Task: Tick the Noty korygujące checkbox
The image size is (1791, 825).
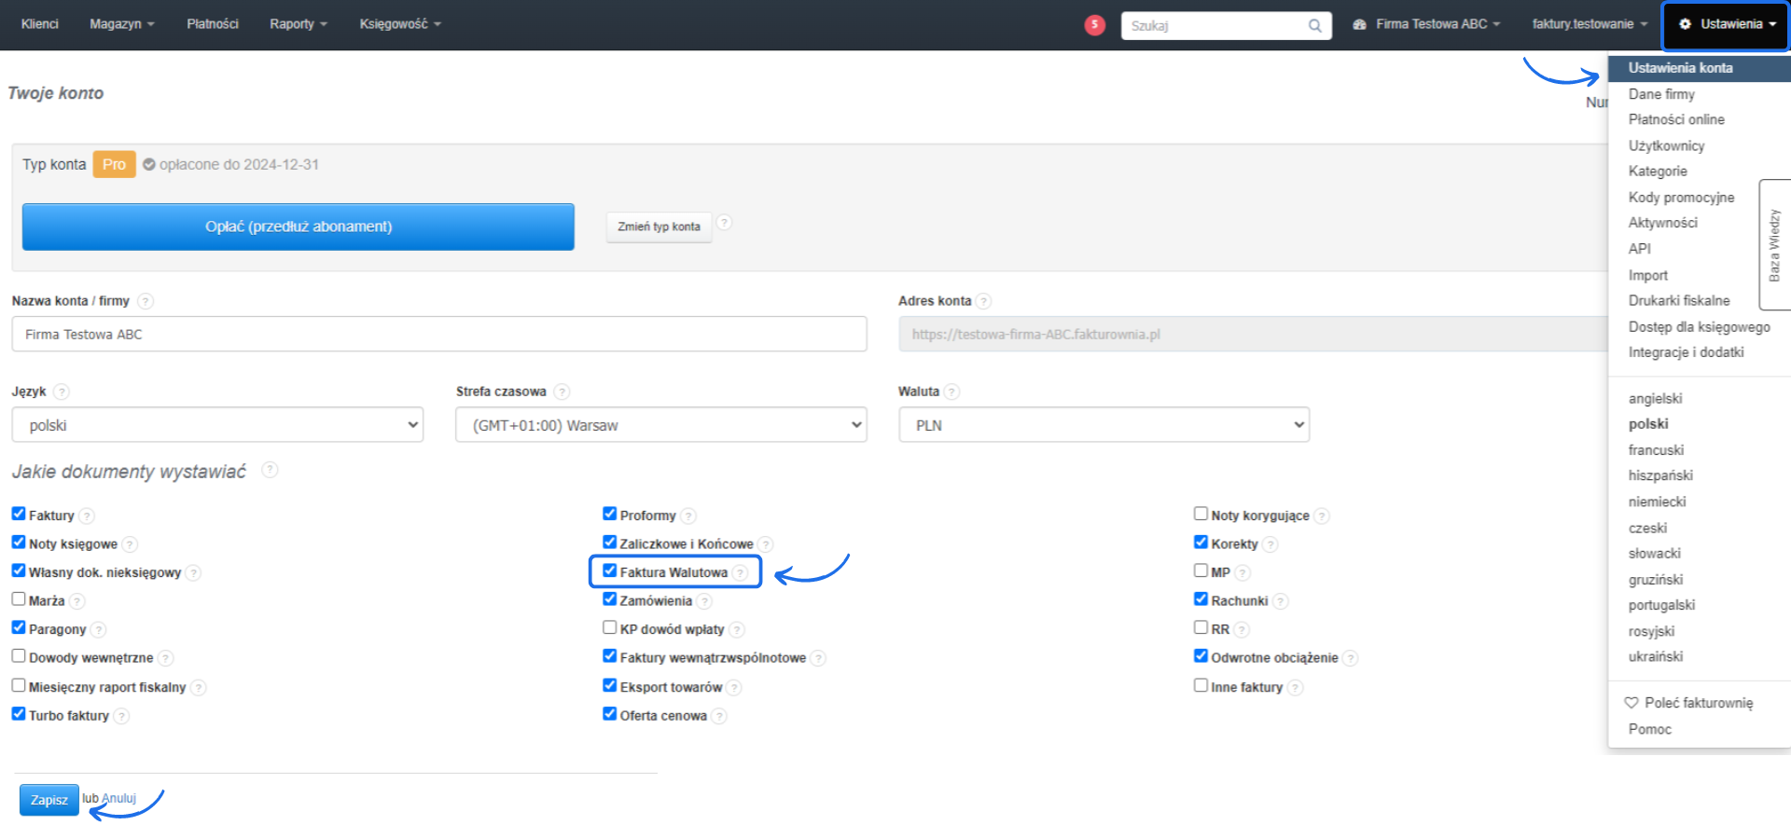Action: point(1201,514)
